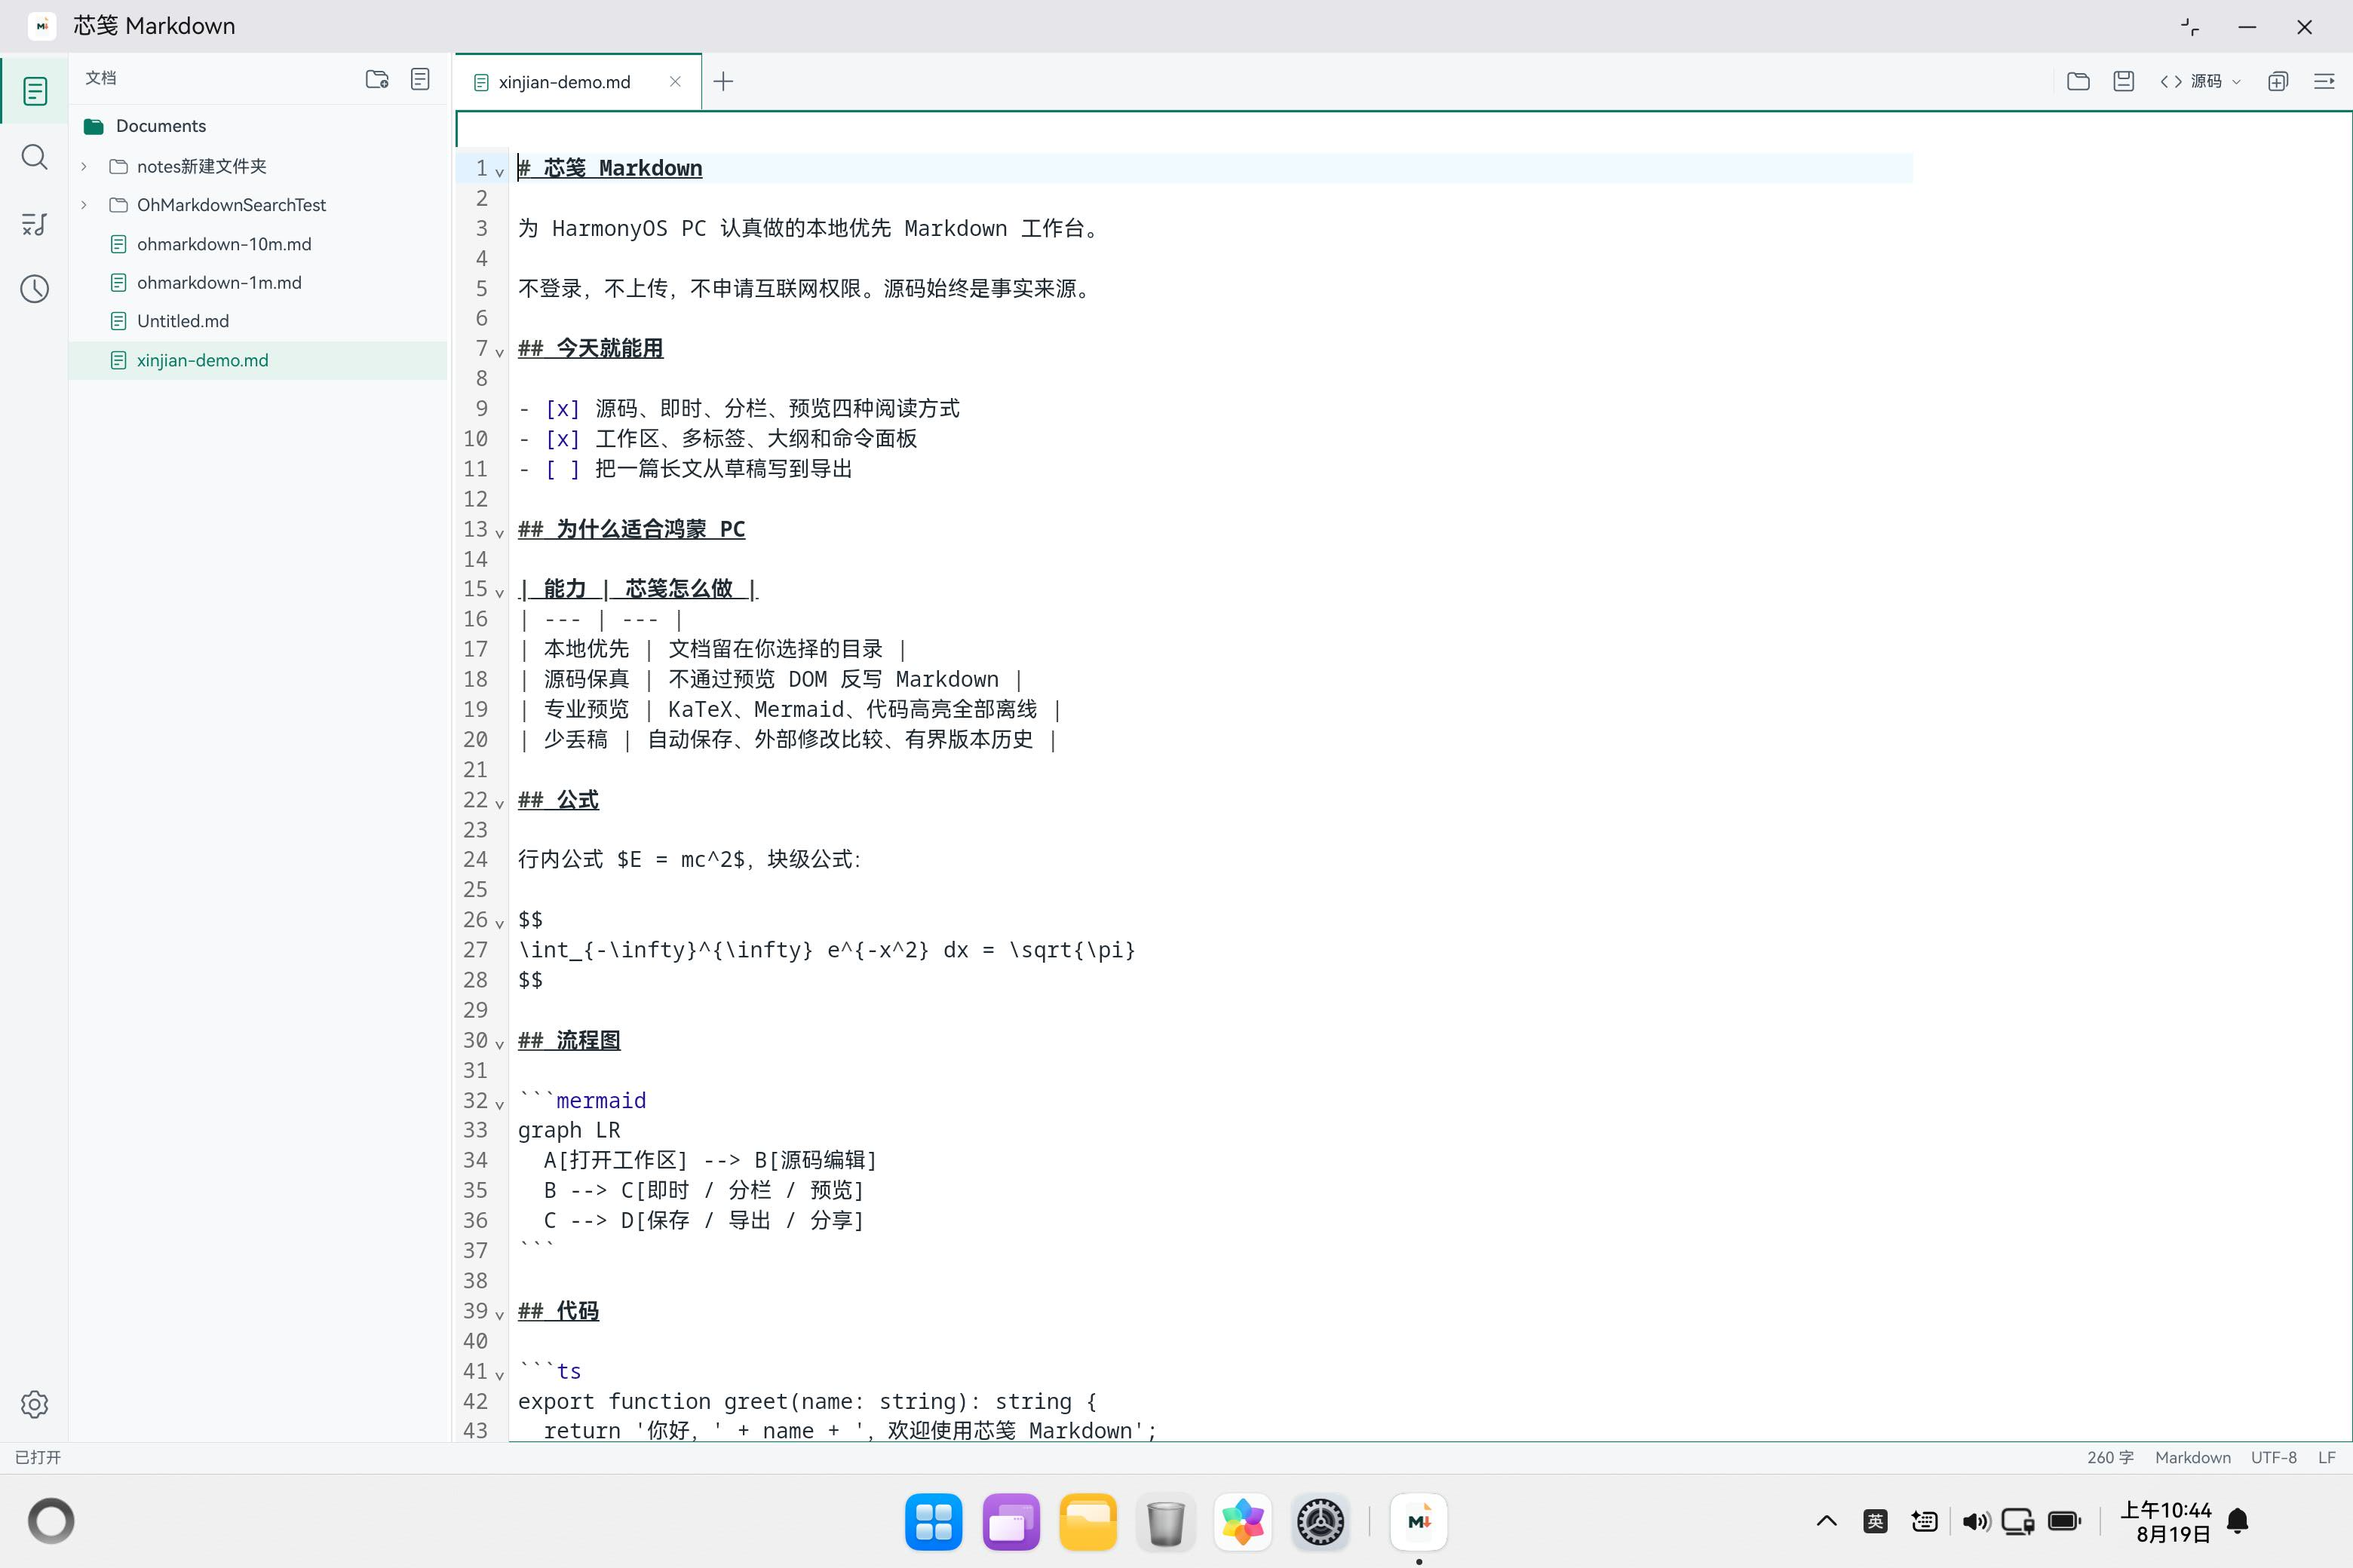This screenshot has width=2353, height=1568.
Task: Fold the 为什么适合鸿蒙 PC section arrow
Action: (499, 533)
